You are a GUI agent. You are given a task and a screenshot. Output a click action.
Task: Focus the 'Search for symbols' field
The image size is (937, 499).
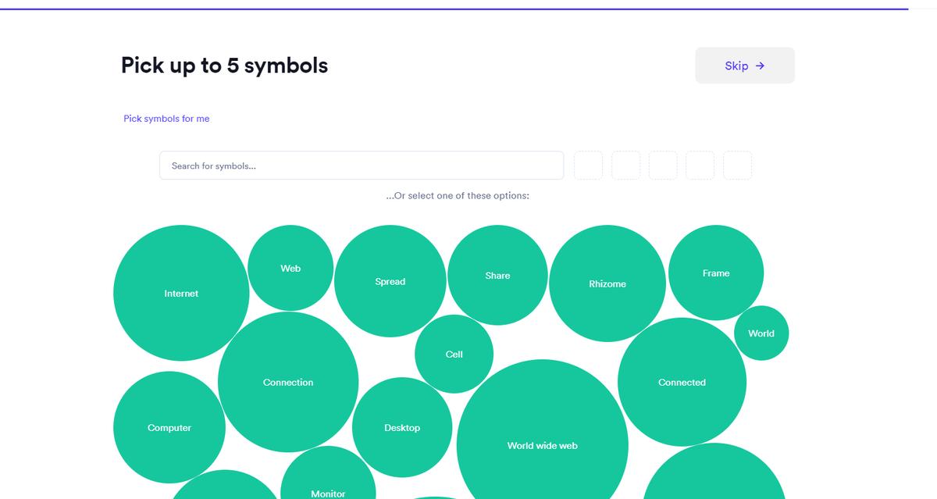pos(361,166)
